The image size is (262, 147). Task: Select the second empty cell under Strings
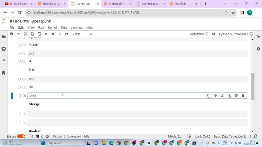[x=138, y=122]
